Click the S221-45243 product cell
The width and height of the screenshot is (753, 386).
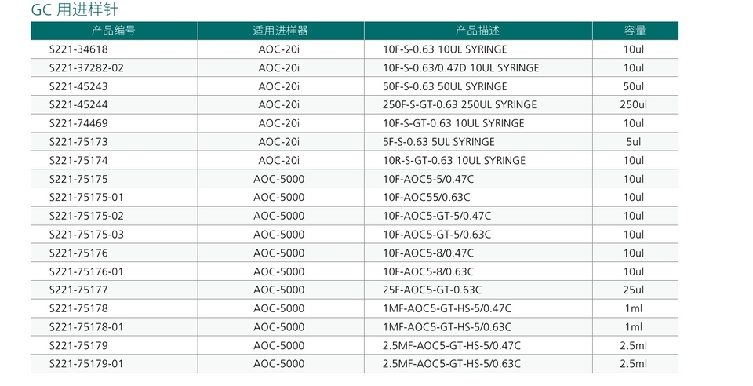[x=78, y=86]
